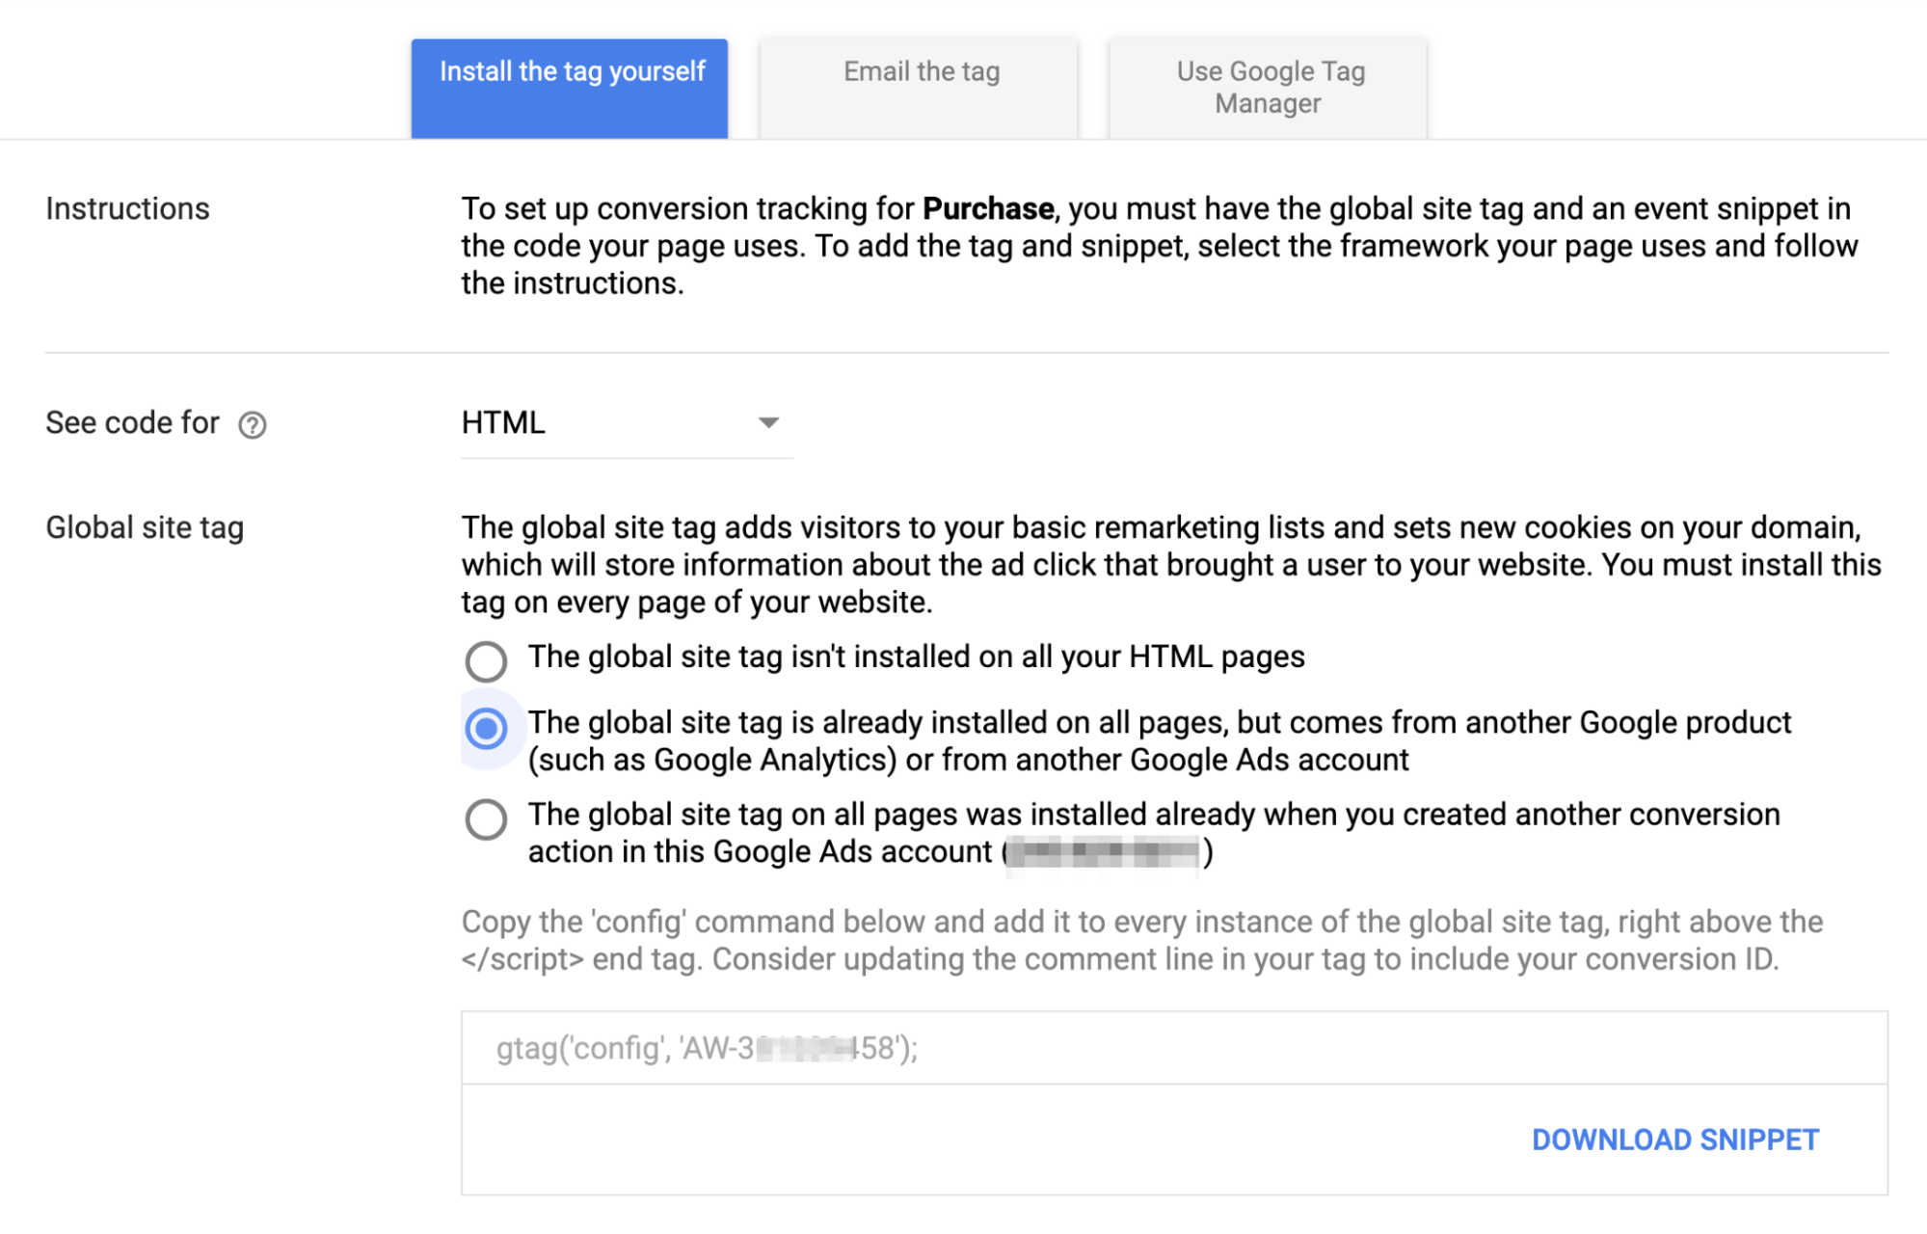Click the bold Purchase conversion name

click(987, 209)
